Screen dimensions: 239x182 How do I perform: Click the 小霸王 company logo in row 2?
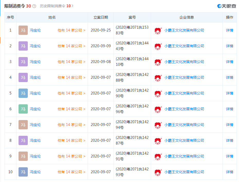coord(158,46)
